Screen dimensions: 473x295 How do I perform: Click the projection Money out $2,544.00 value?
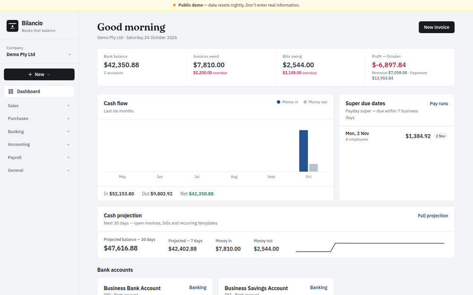(266, 249)
